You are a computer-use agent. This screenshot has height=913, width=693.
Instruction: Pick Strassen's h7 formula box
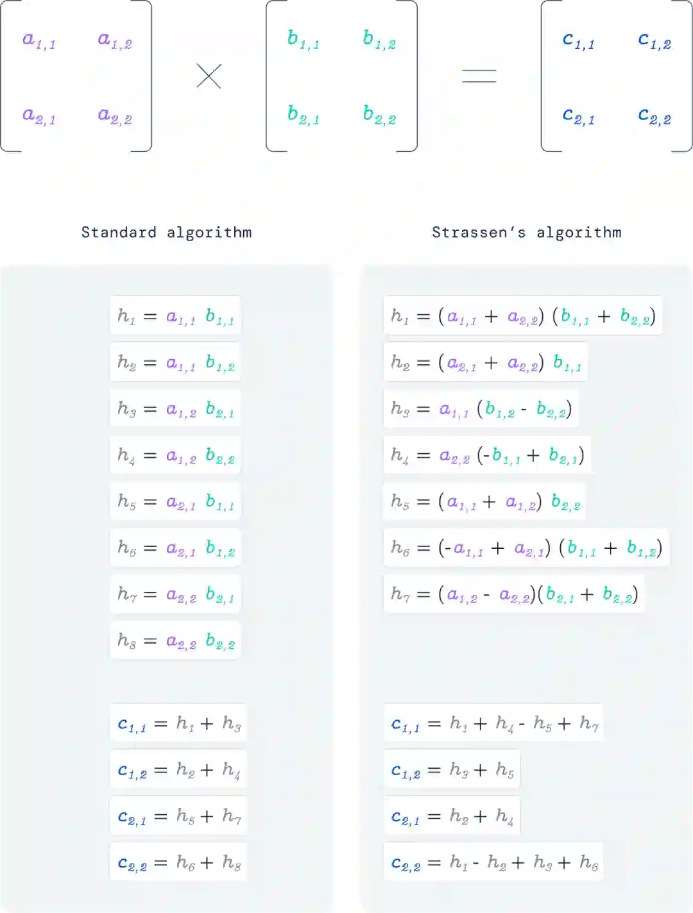[514, 594]
